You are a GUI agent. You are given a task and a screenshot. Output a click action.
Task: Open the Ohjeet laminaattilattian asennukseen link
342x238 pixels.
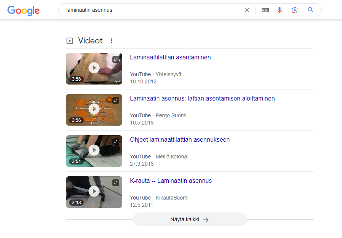click(x=180, y=139)
